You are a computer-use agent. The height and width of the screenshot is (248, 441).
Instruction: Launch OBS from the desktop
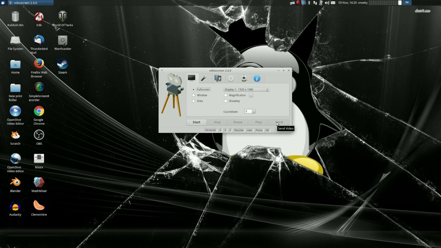tap(39, 137)
